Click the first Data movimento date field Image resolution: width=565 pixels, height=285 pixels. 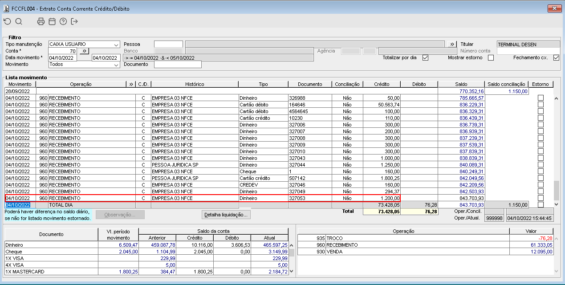pos(63,57)
